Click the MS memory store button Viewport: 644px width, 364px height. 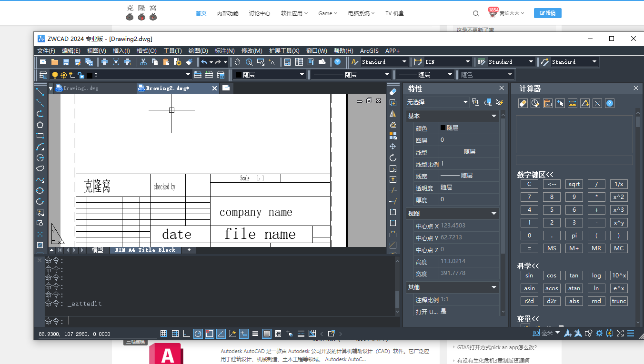552,248
